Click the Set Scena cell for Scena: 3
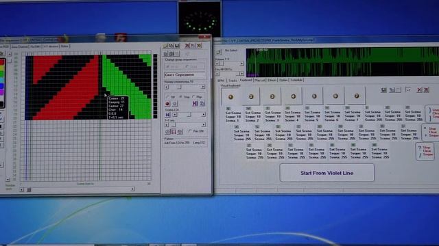The image size is (439, 246). [273, 116]
